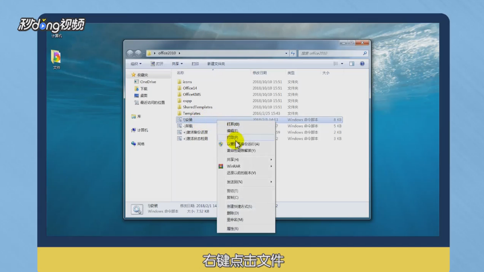Open the toolbar 共享 dropdown
This screenshot has height=272, width=484.
click(x=177, y=64)
